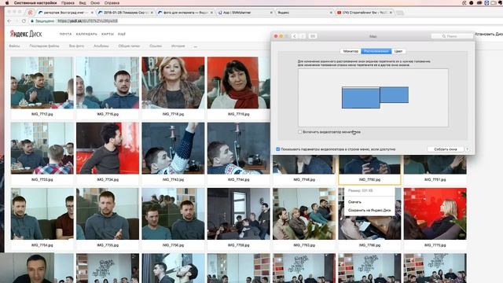Expand the '...' more sections menu
The width and height of the screenshot is (503, 283).
(196, 46)
